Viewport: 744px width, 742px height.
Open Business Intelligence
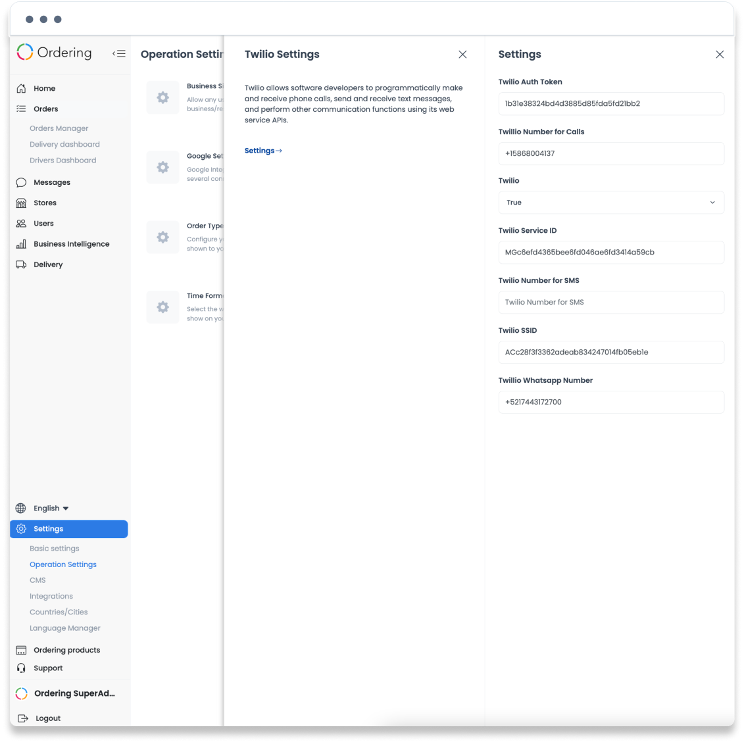[x=72, y=244]
